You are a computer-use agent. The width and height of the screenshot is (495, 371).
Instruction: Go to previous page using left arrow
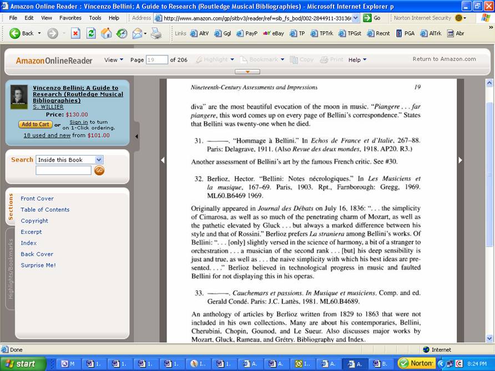click(163, 160)
